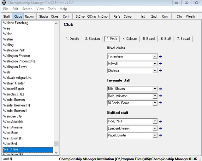202x161 pixels.
Task: Select the Nation toolbar button
Action: (x=29, y=16)
